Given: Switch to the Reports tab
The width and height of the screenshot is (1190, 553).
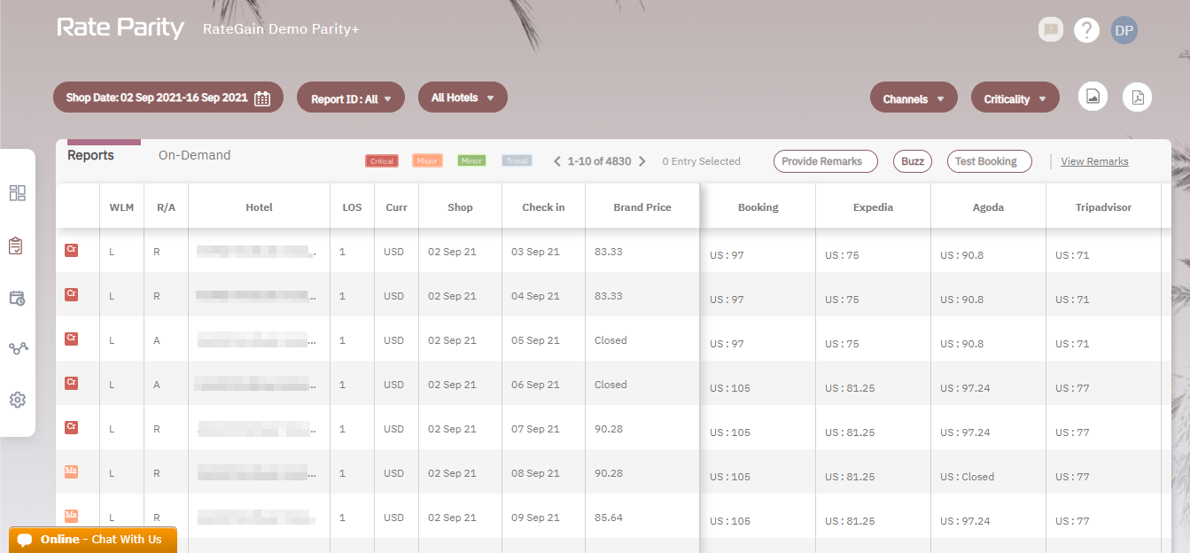Looking at the screenshot, I should [90, 155].
